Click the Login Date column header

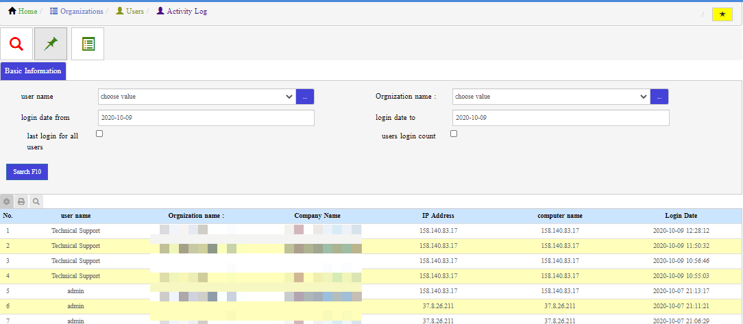681,216
